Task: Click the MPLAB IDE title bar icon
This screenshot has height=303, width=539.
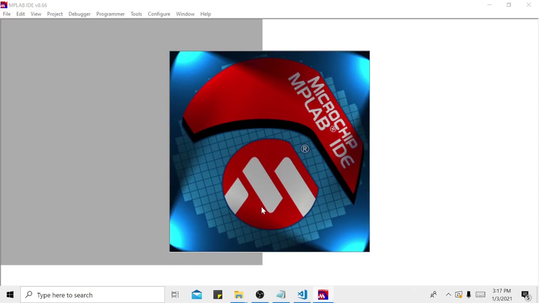Action: [4, 5]
